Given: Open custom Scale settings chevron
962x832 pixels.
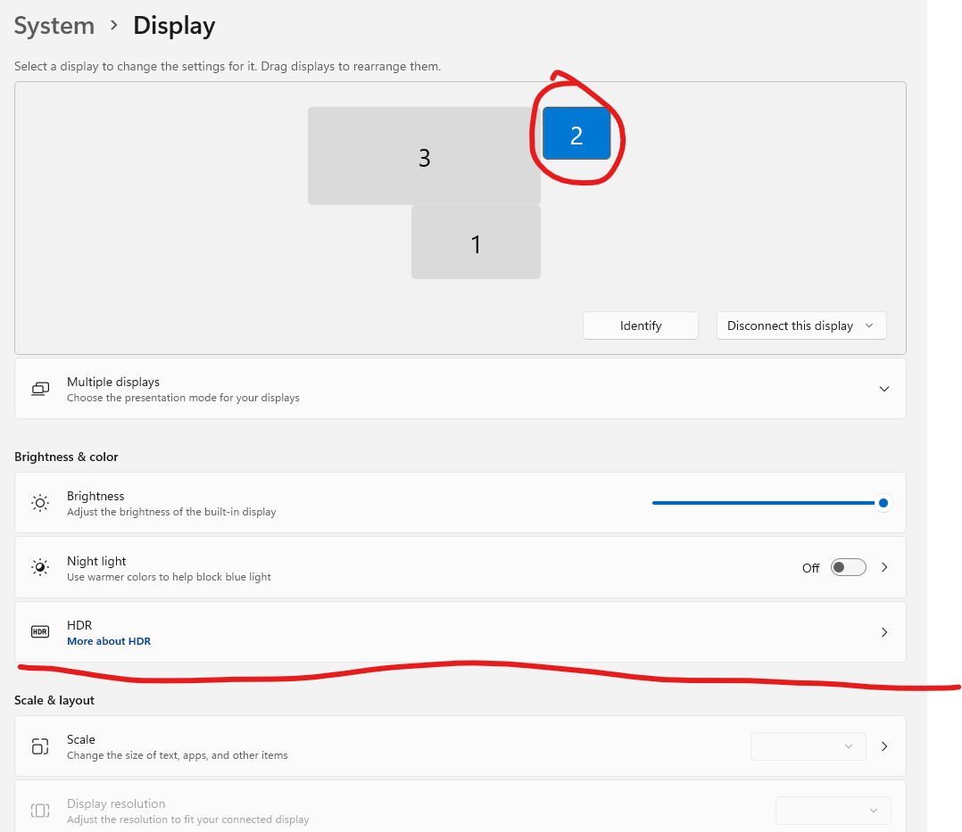Looking at the screenshot, I should [x=884, y=746].
